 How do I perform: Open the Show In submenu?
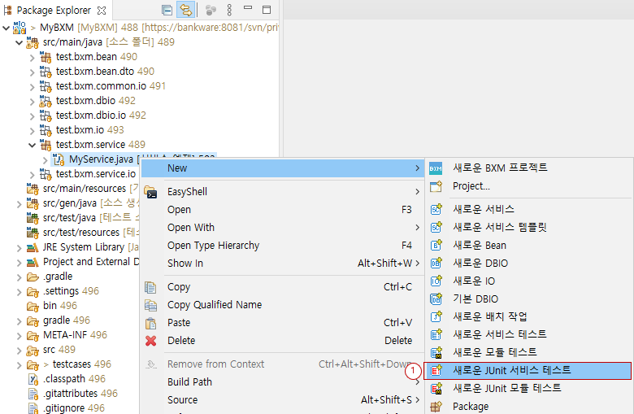[282, 263]
